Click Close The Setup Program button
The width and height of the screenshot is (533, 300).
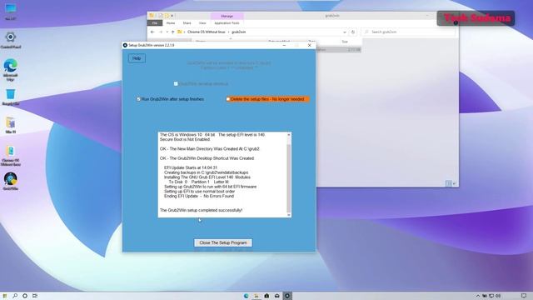tap(223, 242)
